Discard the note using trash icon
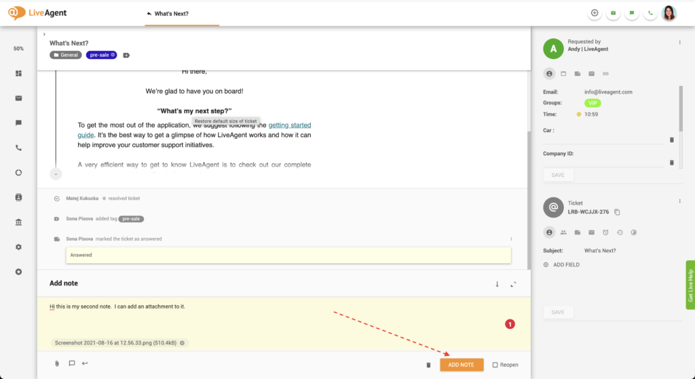This screenshot has height=379, width=695. [x=428, y=365]
